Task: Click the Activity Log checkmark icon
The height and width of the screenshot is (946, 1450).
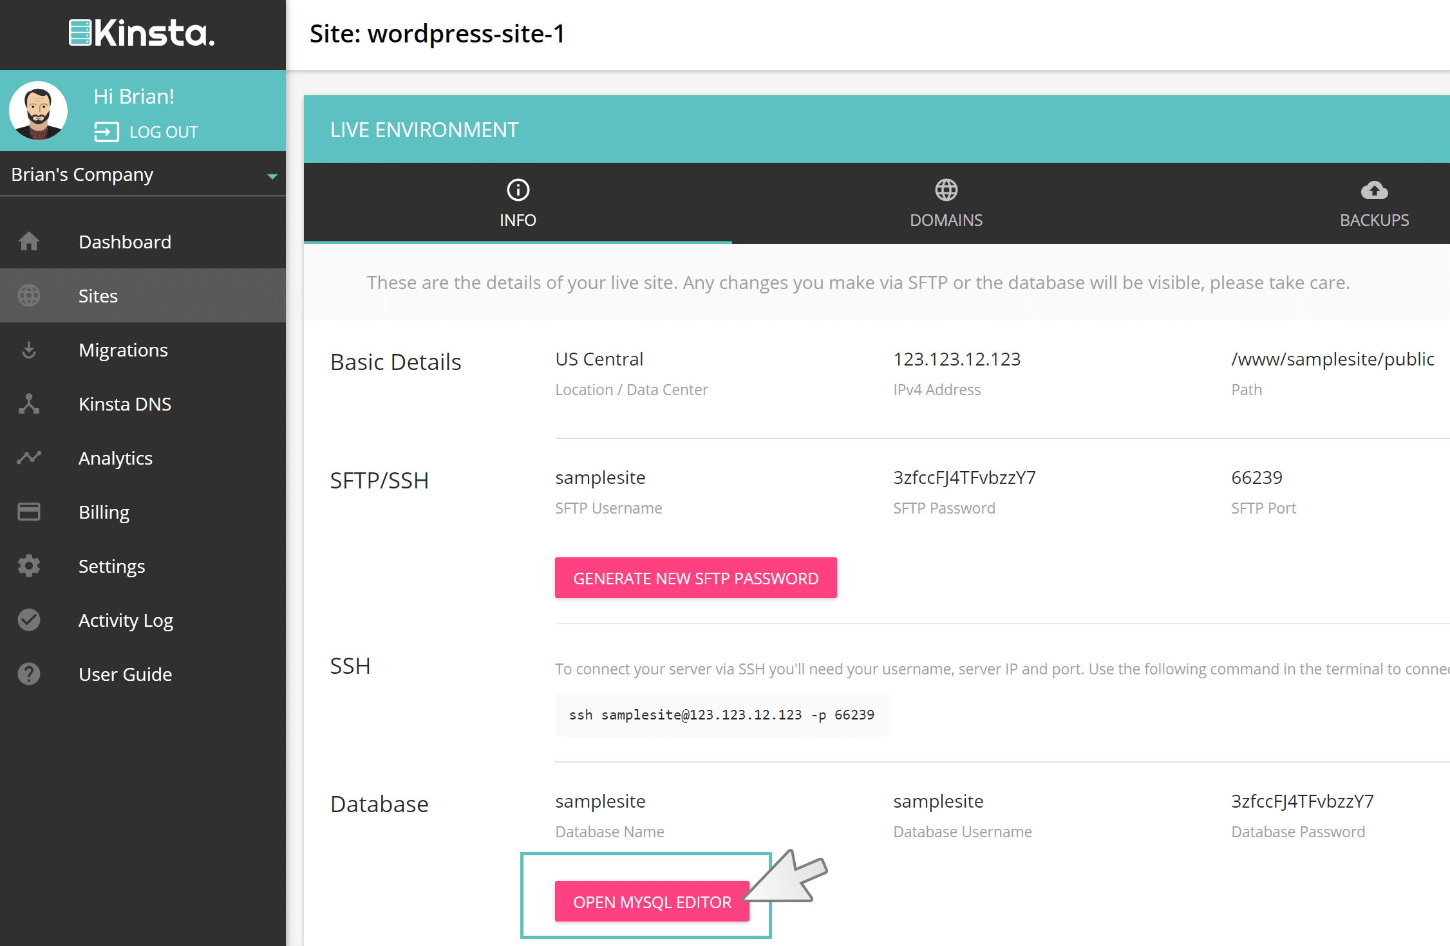Action: pos(29,620)
